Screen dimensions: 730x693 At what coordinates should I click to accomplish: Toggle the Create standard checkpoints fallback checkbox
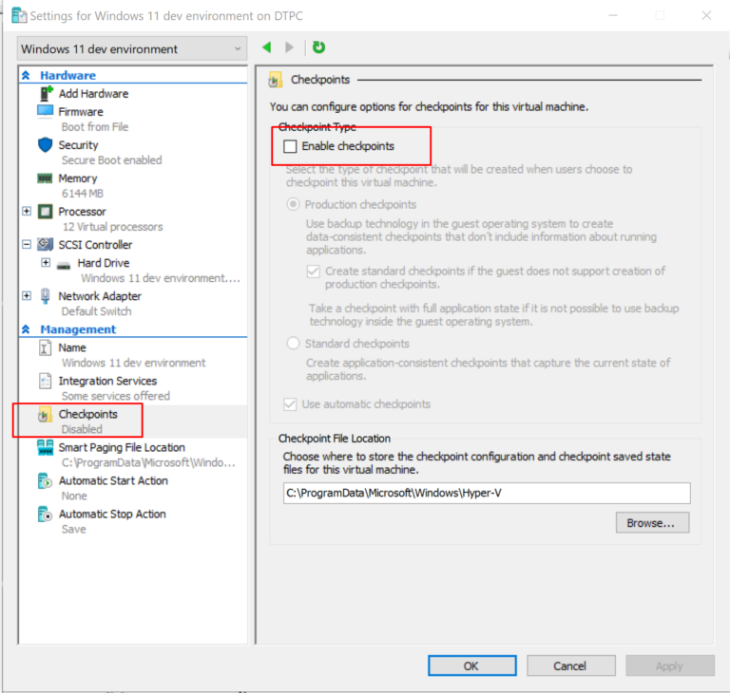(x=314, y=272)
